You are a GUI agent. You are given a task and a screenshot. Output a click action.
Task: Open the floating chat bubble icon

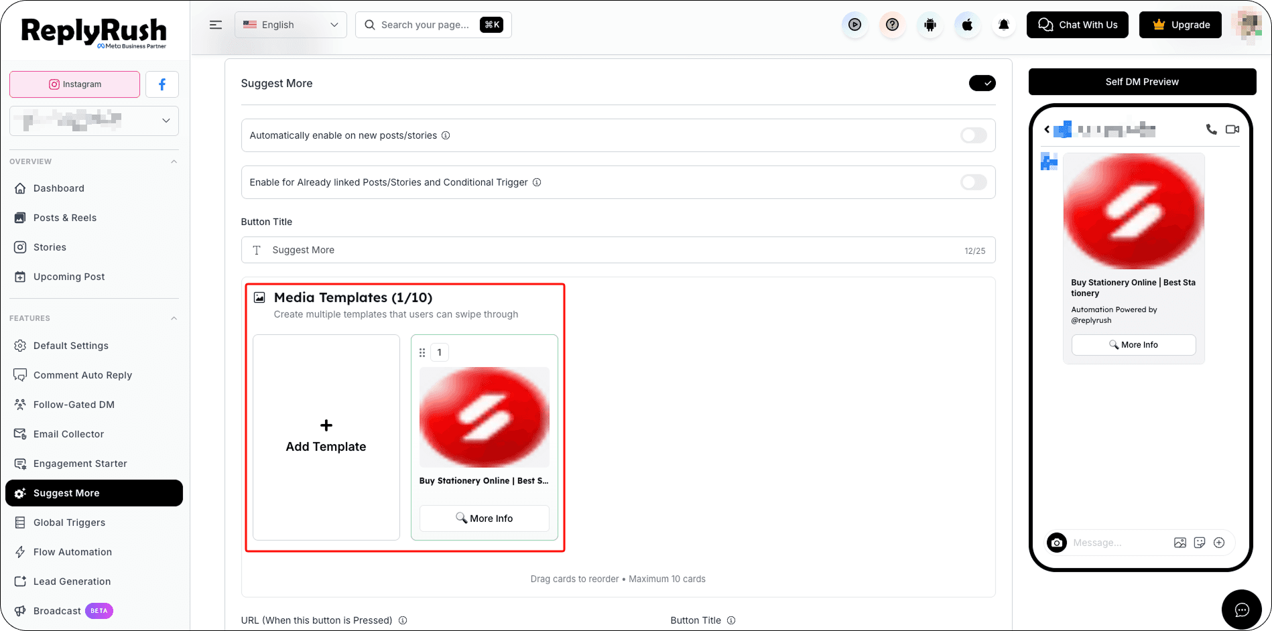coord(1242,610)
